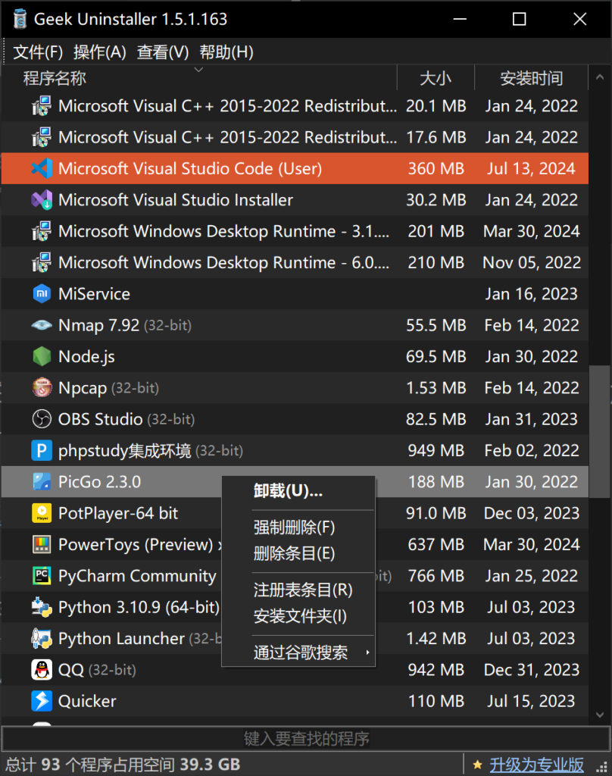The width and height of the screenshot is (612, 776).
Task: Click the scrollbar up arrow
Action: (600, 78)
